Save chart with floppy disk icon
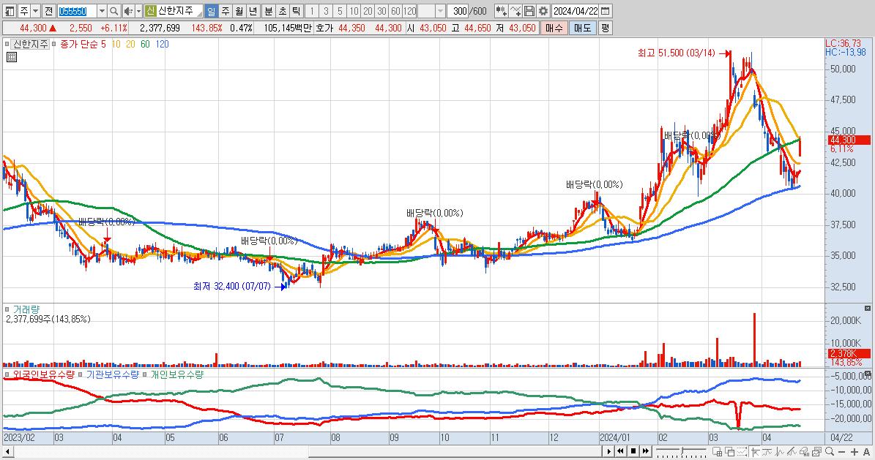 529,10
